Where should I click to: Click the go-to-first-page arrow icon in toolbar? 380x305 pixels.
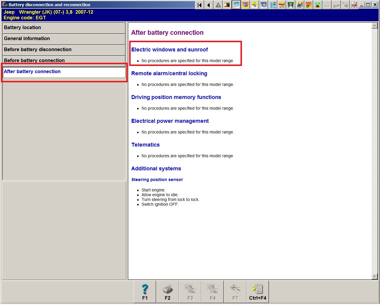[200, 5]
